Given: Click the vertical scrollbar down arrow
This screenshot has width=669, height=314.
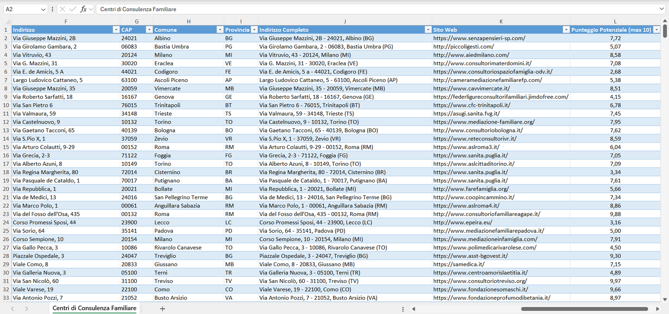Looking at the screenshot, I should tap(665, 299).
